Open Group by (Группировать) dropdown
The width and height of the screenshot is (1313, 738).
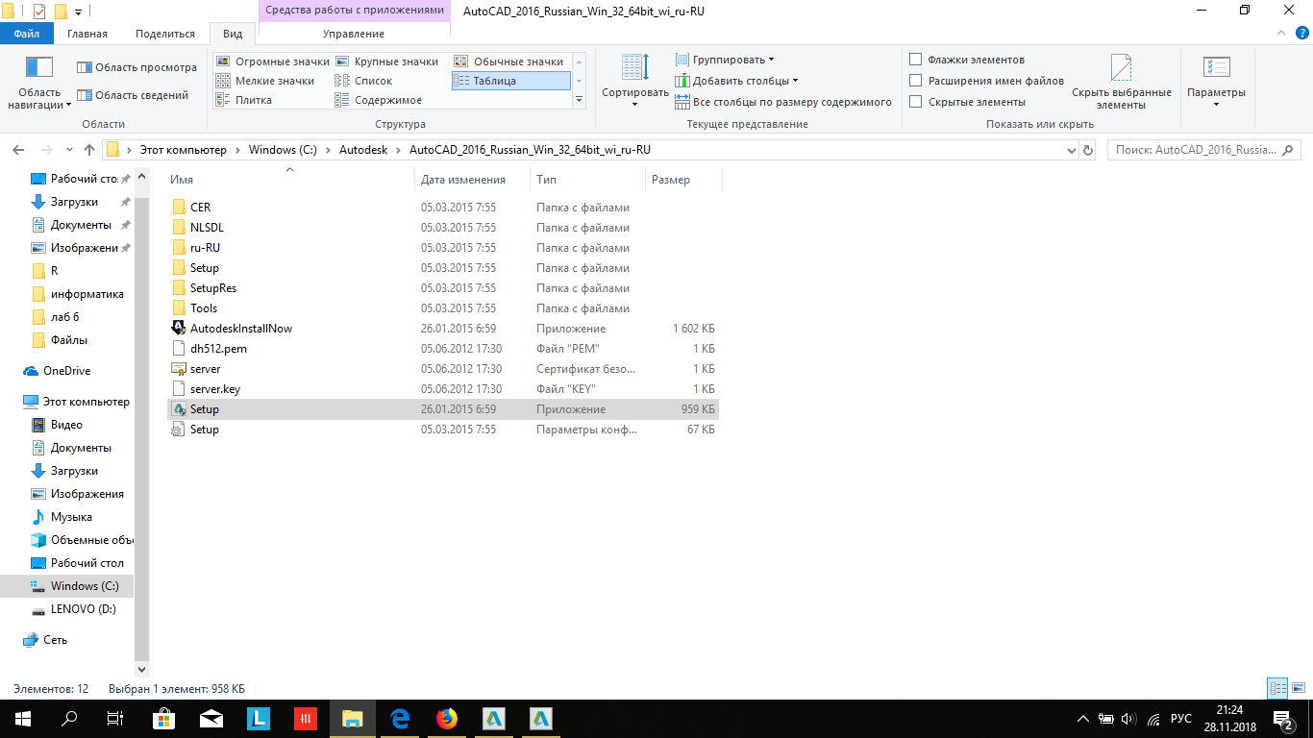(x=725, y=60)
